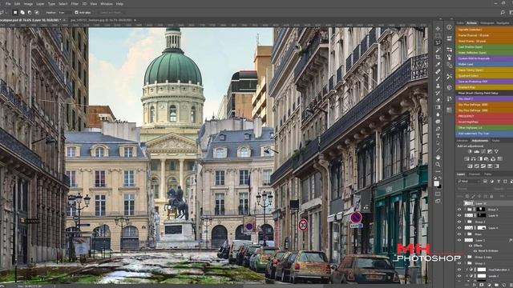Viewport: 513px width, 288px height.
Task: Click the swap foreground/background colors arrow
Action: coord(440,178)
